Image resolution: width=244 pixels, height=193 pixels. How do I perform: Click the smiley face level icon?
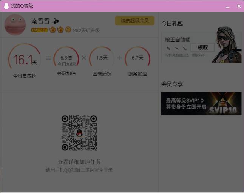68,29
